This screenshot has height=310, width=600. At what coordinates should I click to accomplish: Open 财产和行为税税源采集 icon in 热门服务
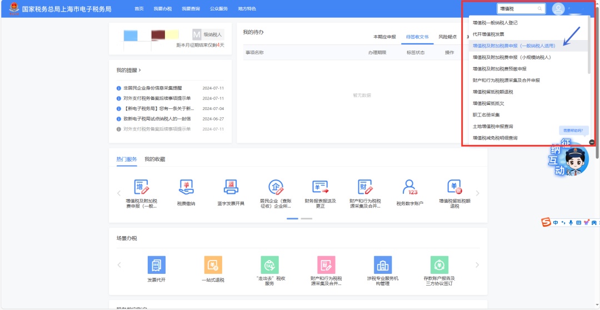(x=365, y=186)
